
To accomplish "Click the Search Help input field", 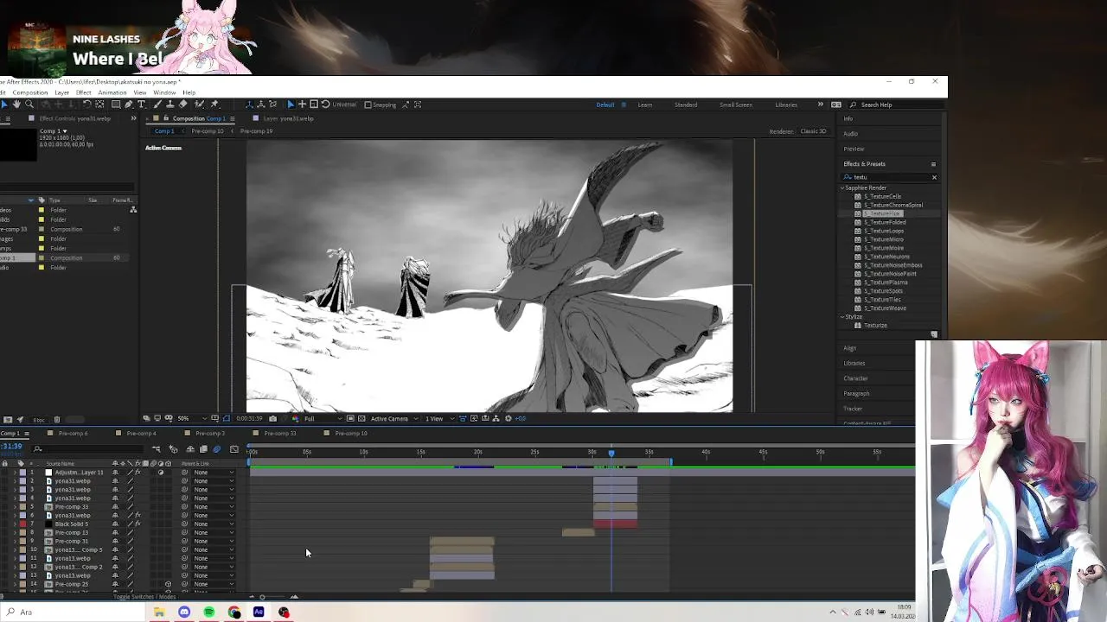I will coord(896,105).
